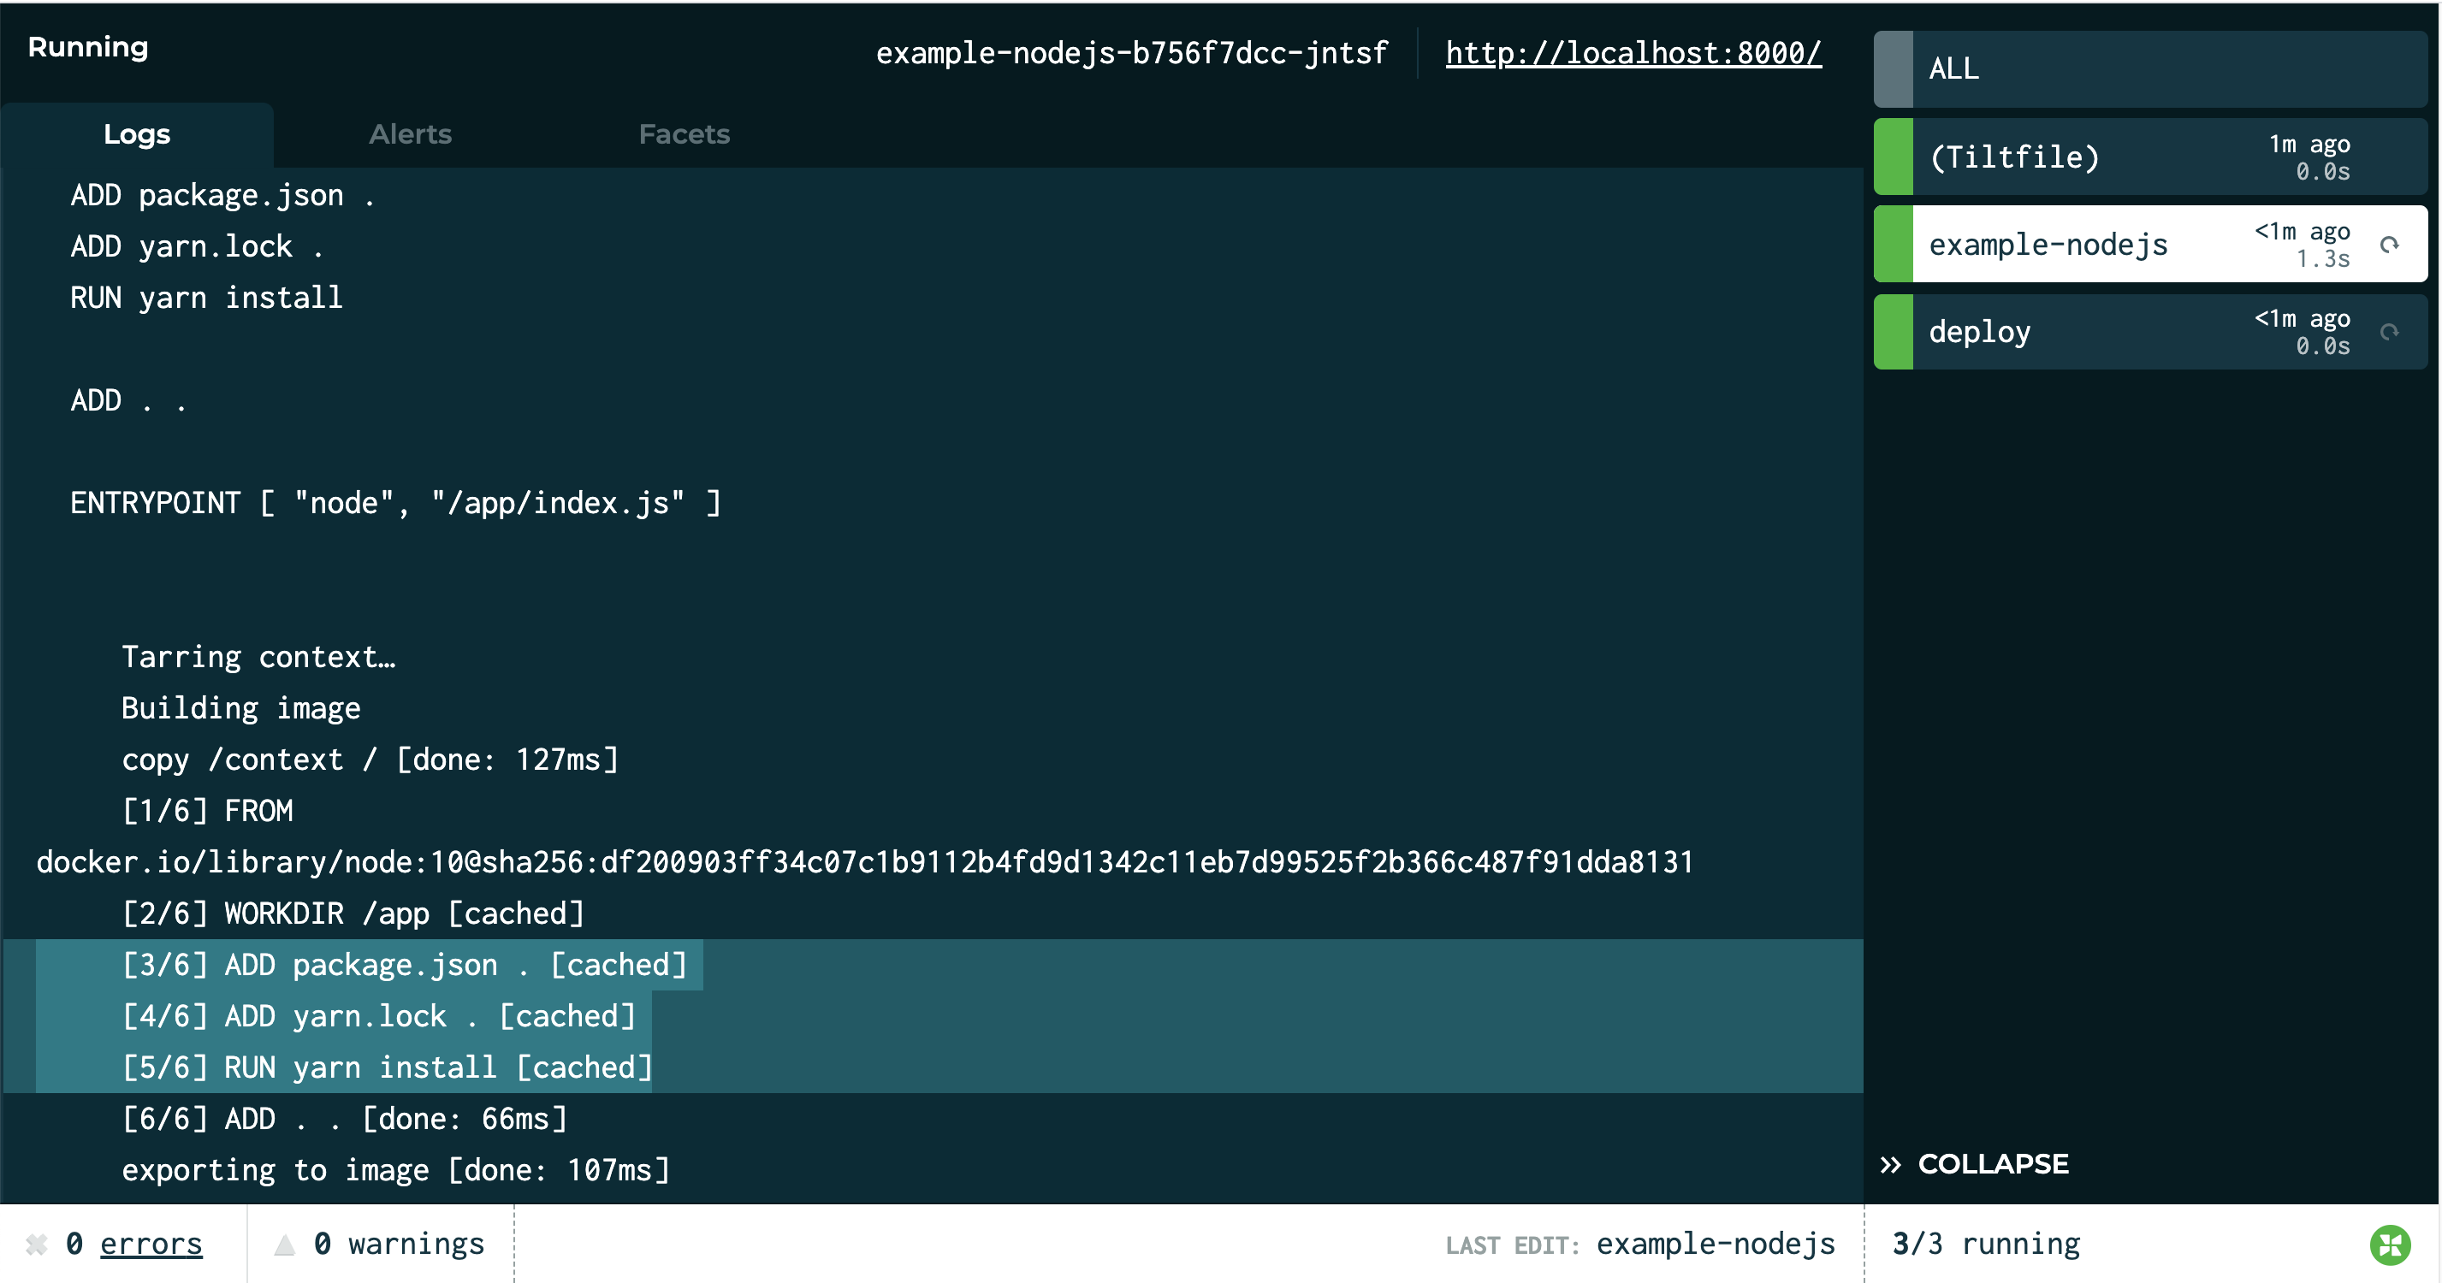Click the example-nodejs trigger update icon
Screen dimensions: 2442x1283
click(x=2388, y=245)
